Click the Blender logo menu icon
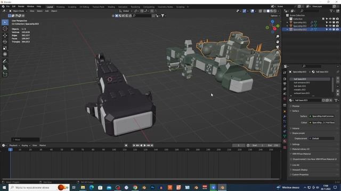This screenshot has height=191, width=341. coord(3,6)
